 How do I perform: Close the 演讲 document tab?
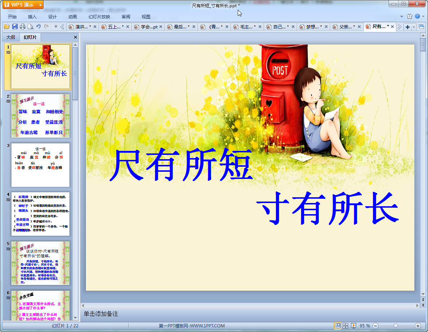[95, 27]
